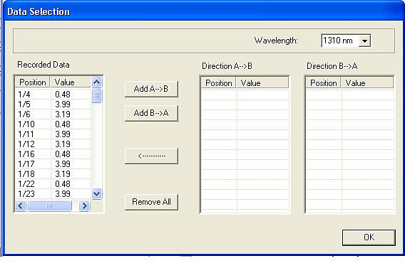The image size is (405, 273).
Task: Select recorded position 1/17 row
Action: pyautogui.click(x=53, y=164)
